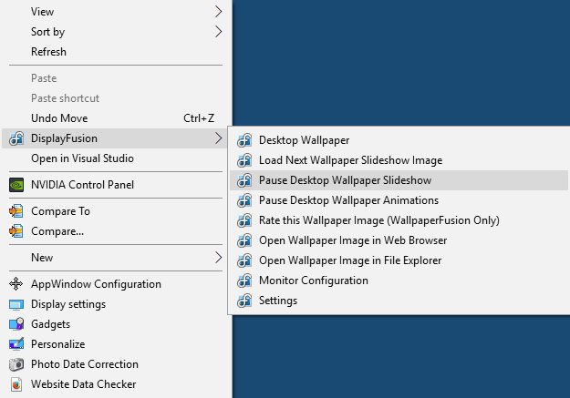Click the Personalize icon
The image size is (570, 398).
pos(16,344)
